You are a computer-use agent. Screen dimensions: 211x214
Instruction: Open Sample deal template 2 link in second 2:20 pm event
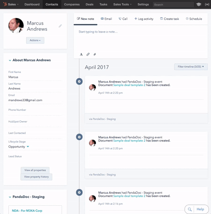click(x=129, y=141)
